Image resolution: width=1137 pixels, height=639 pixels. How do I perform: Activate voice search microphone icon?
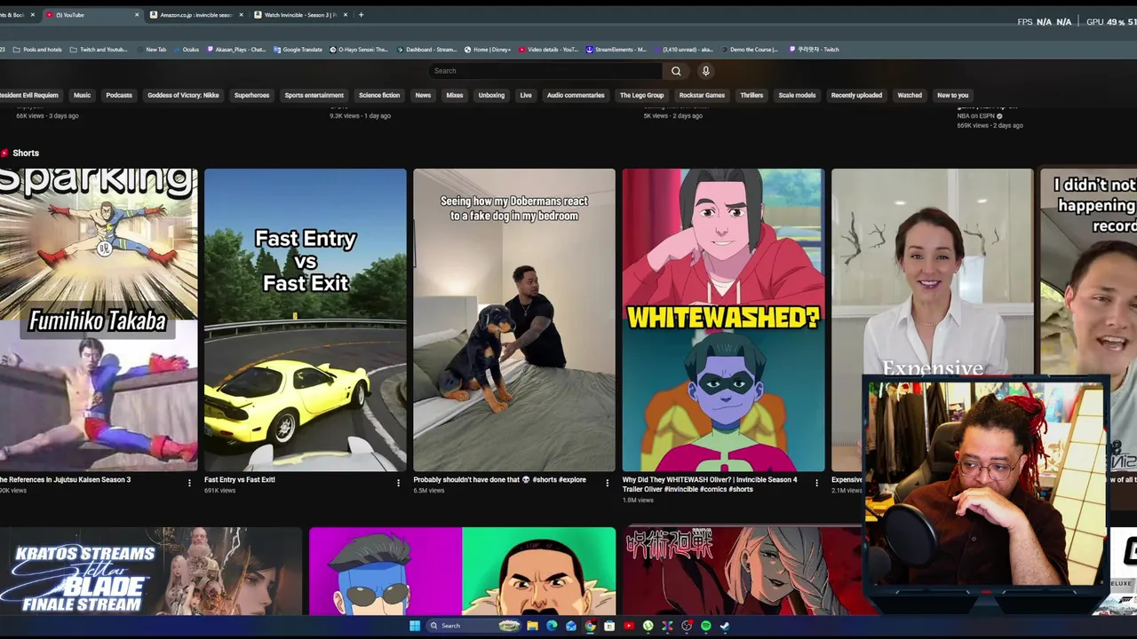pos(706,71)
